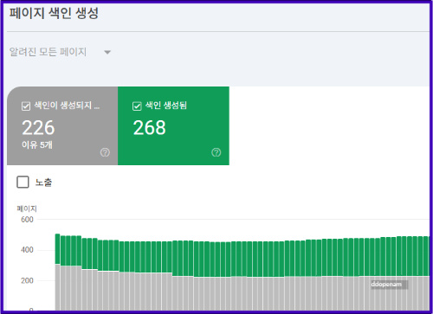Click the 이유 5개 text

click(37, 144)
